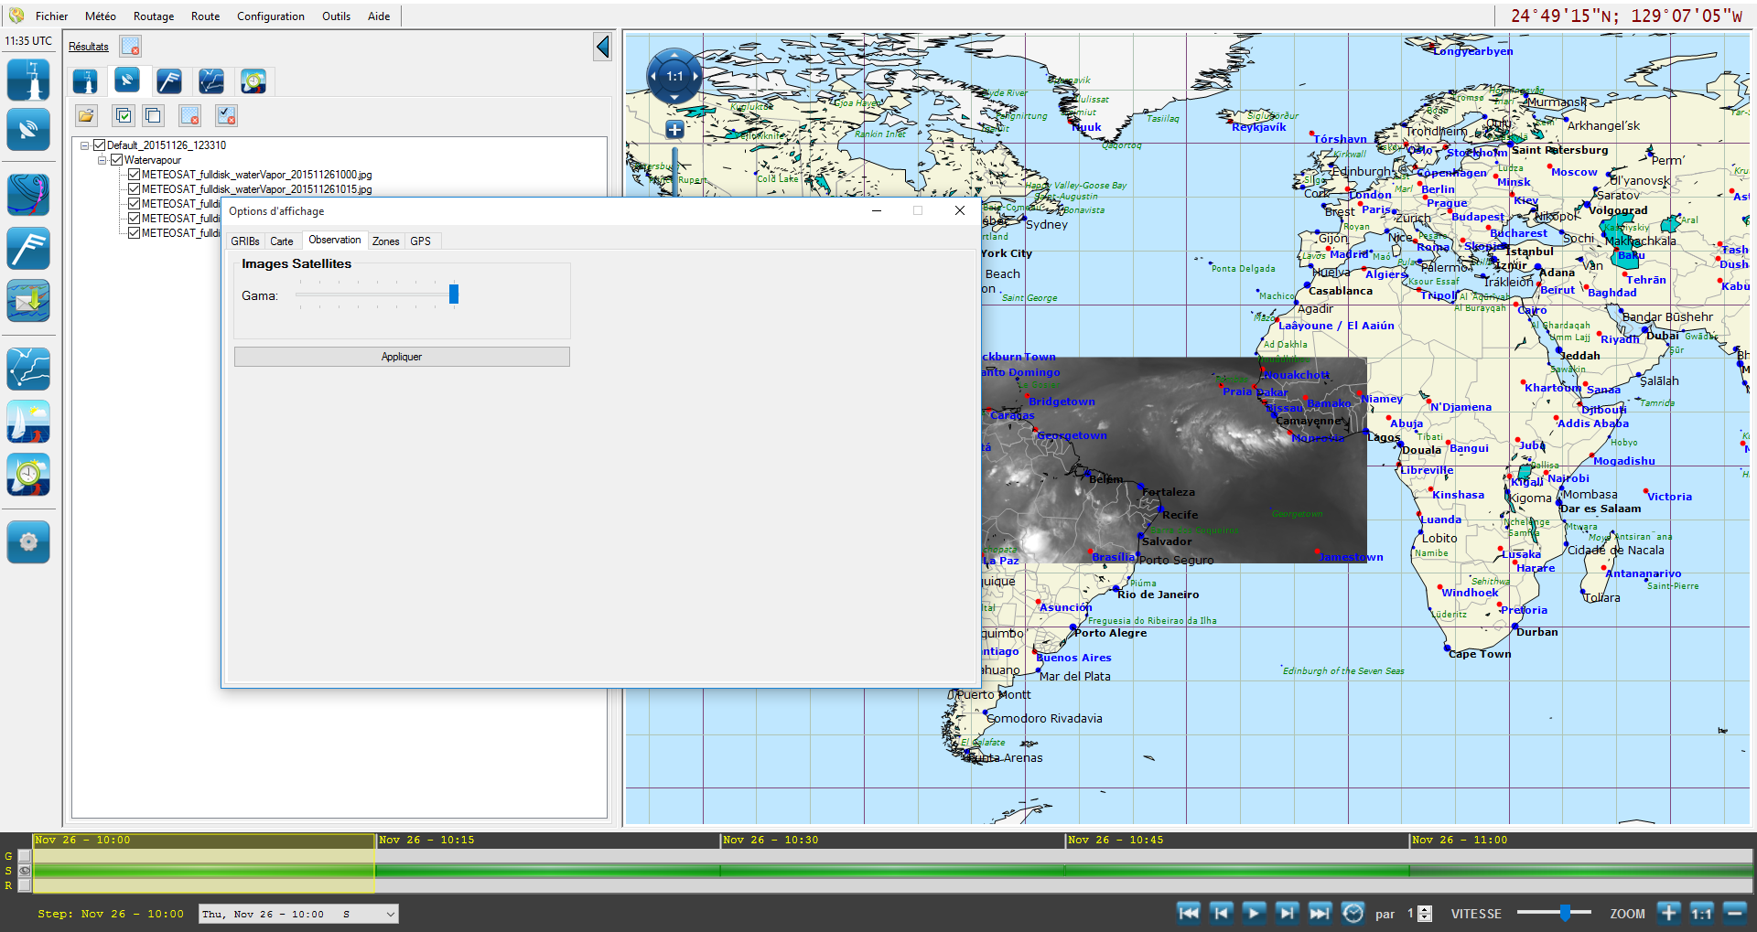Collapse the results panel with arrow icon
Screen dimensions: 1757x932
(x=602, y=47)
